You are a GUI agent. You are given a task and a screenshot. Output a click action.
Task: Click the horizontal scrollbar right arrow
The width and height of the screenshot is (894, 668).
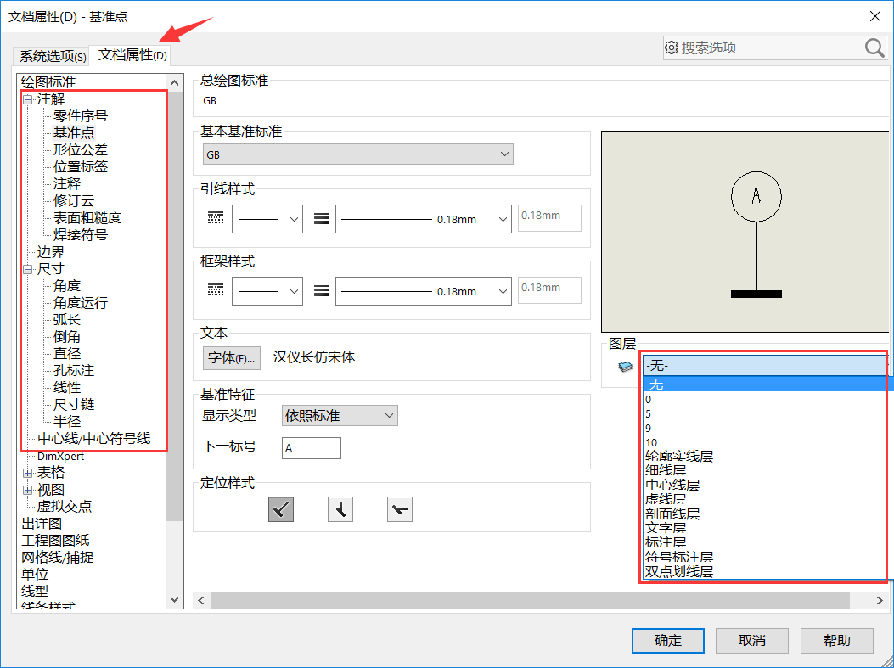(x=880, y=600)
